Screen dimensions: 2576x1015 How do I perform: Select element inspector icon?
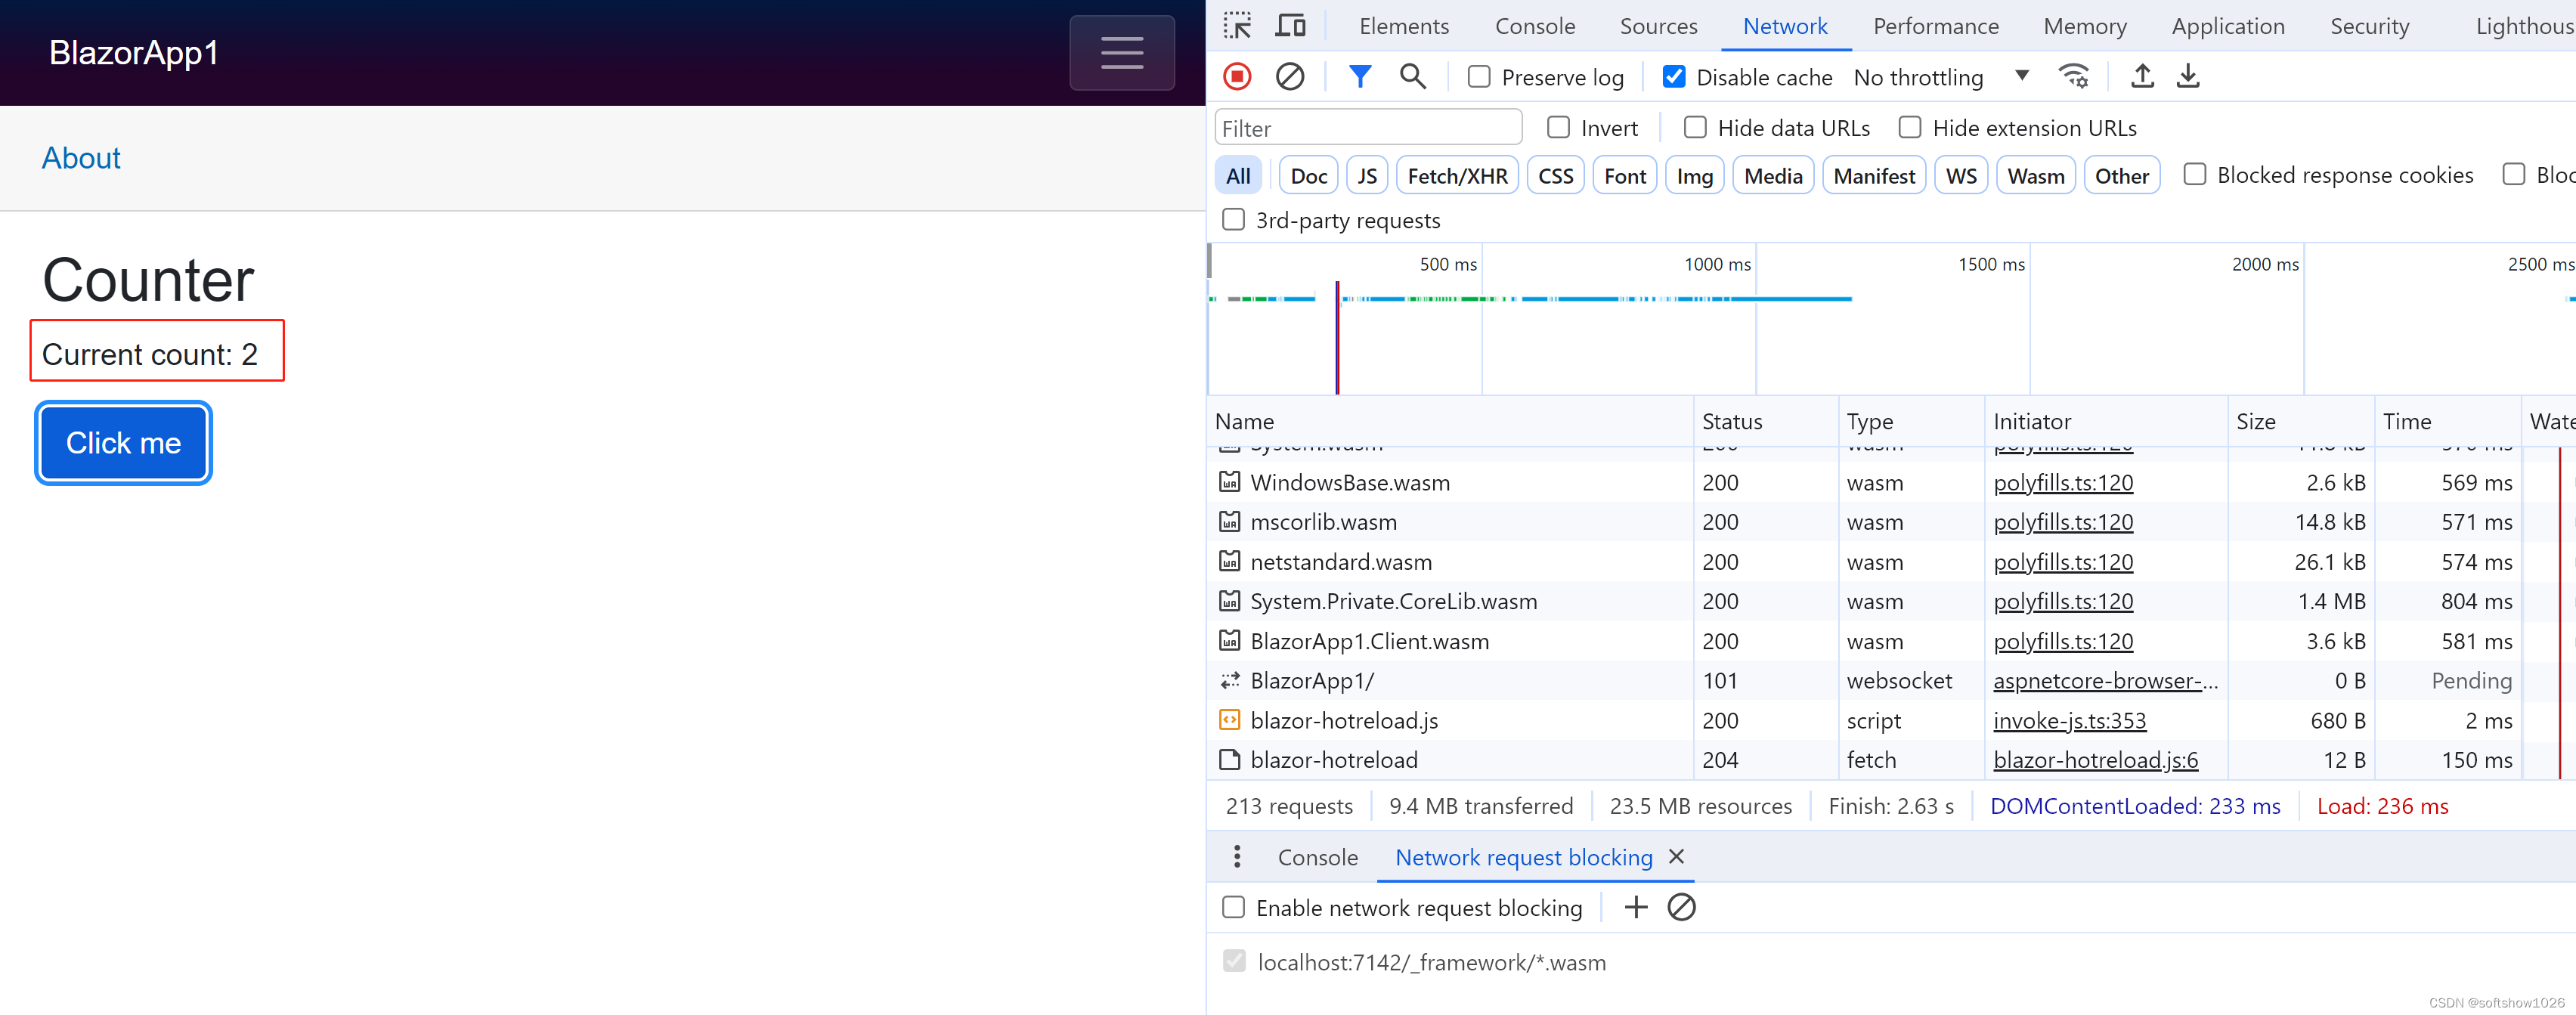click(1237, 26)
